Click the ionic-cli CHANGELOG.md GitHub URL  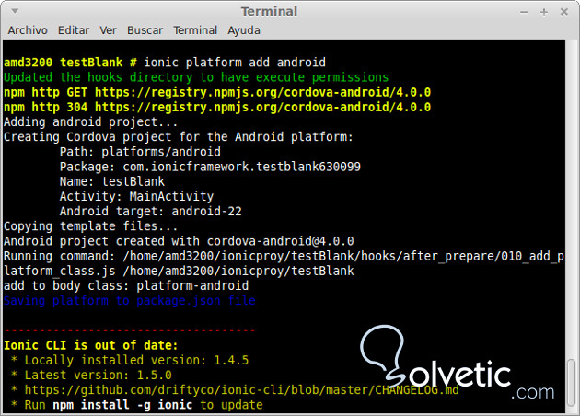[241, 389]
